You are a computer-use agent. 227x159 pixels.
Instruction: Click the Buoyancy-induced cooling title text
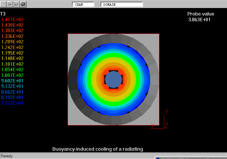click(97, 149)
